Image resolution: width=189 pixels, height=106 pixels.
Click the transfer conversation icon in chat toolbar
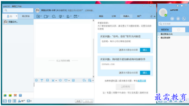[x=38, y=16]
